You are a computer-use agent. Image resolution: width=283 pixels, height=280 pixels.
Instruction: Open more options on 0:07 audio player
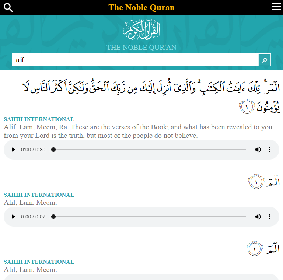270,217
